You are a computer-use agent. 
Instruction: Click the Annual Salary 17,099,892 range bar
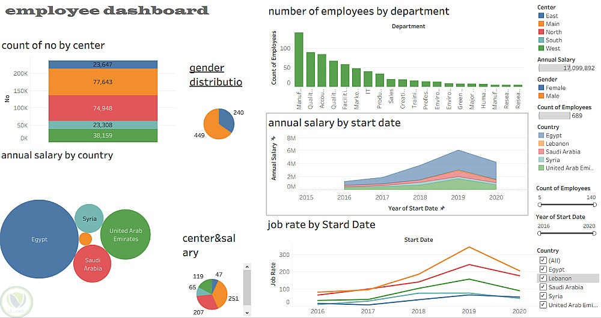click(x=567, y=68)
